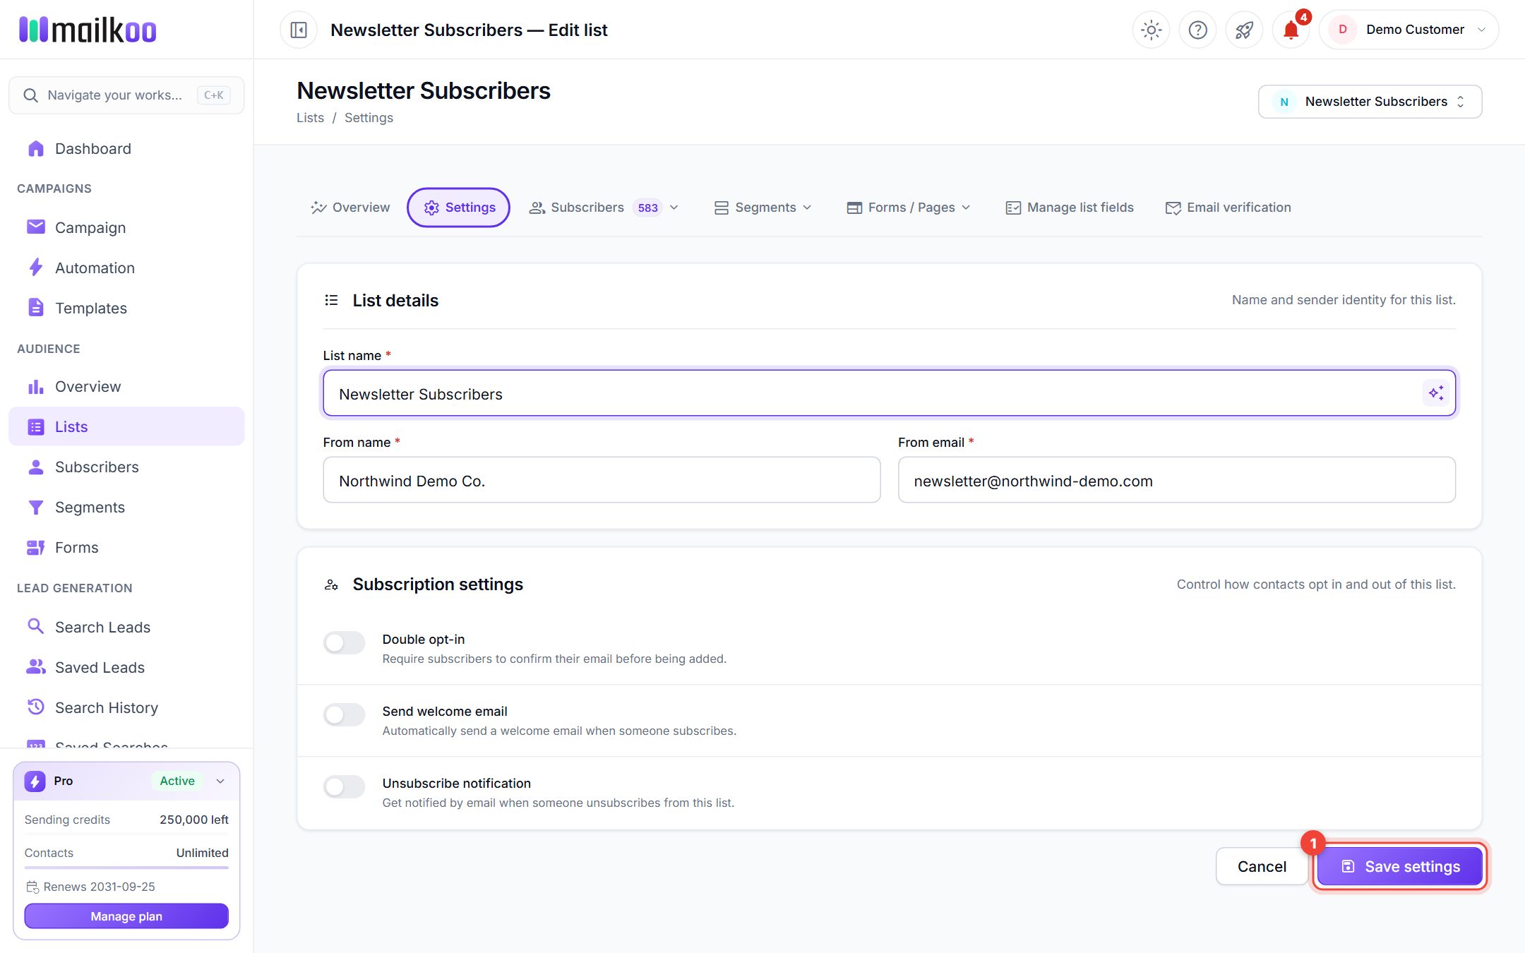
Task: Open Audience Overview in sidebar
Action: pos(126,386)
